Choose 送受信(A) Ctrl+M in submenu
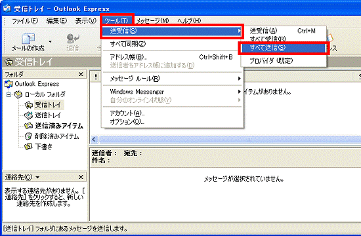 tap(283, 31)
